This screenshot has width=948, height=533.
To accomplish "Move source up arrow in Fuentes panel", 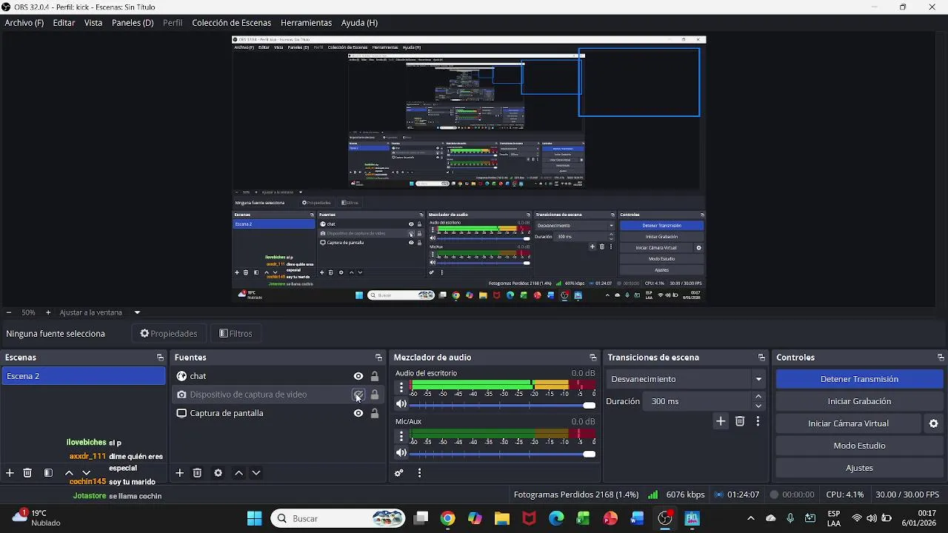I will (238, 473).
